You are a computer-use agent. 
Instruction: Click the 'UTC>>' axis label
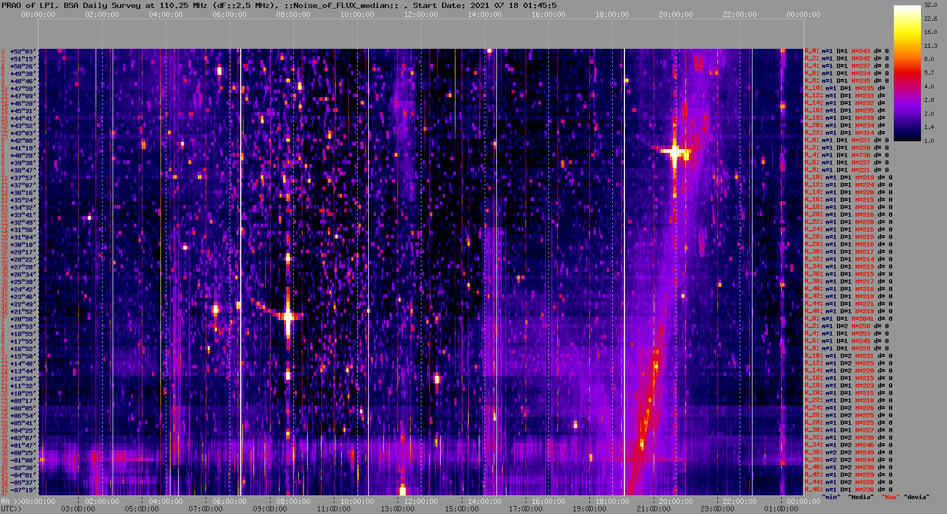tap(11, 509)
